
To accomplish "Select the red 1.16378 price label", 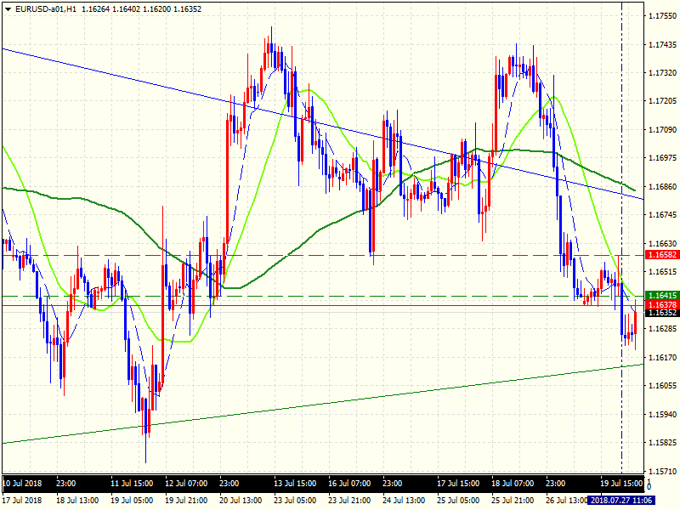I will pyautogui.click(x=662, y=305).
